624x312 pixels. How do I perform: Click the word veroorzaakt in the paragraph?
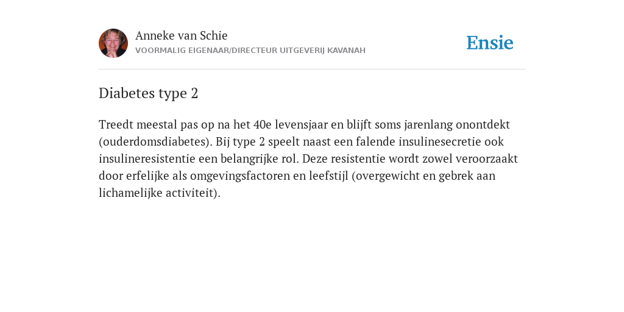pyautogui.click(x=487, y=159)
